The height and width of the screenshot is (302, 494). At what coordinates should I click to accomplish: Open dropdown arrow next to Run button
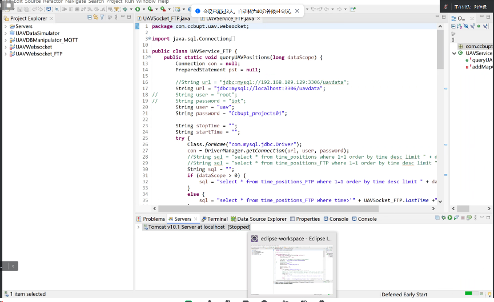click(144, 10)
